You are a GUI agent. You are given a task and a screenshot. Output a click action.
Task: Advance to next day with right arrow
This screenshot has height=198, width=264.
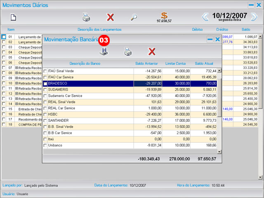pyautogui.click(x=254, y=17)
